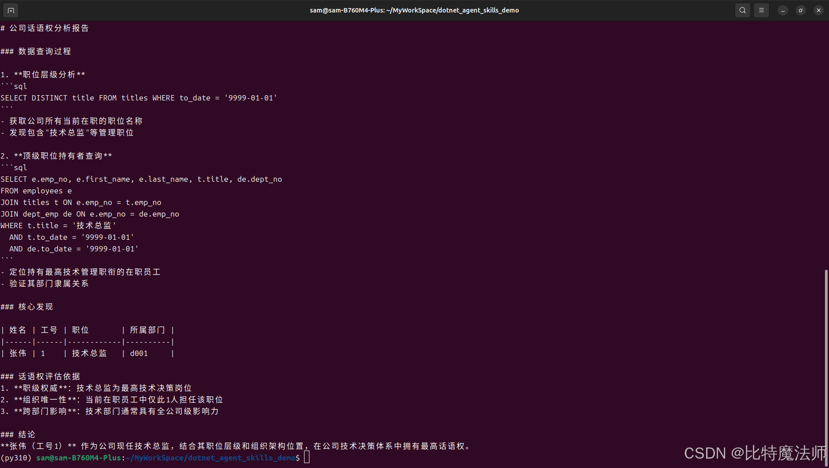Click the 'JOIN dept_emp de ON' line
This screenshot has height=468, width=829.
pos(90,214)
